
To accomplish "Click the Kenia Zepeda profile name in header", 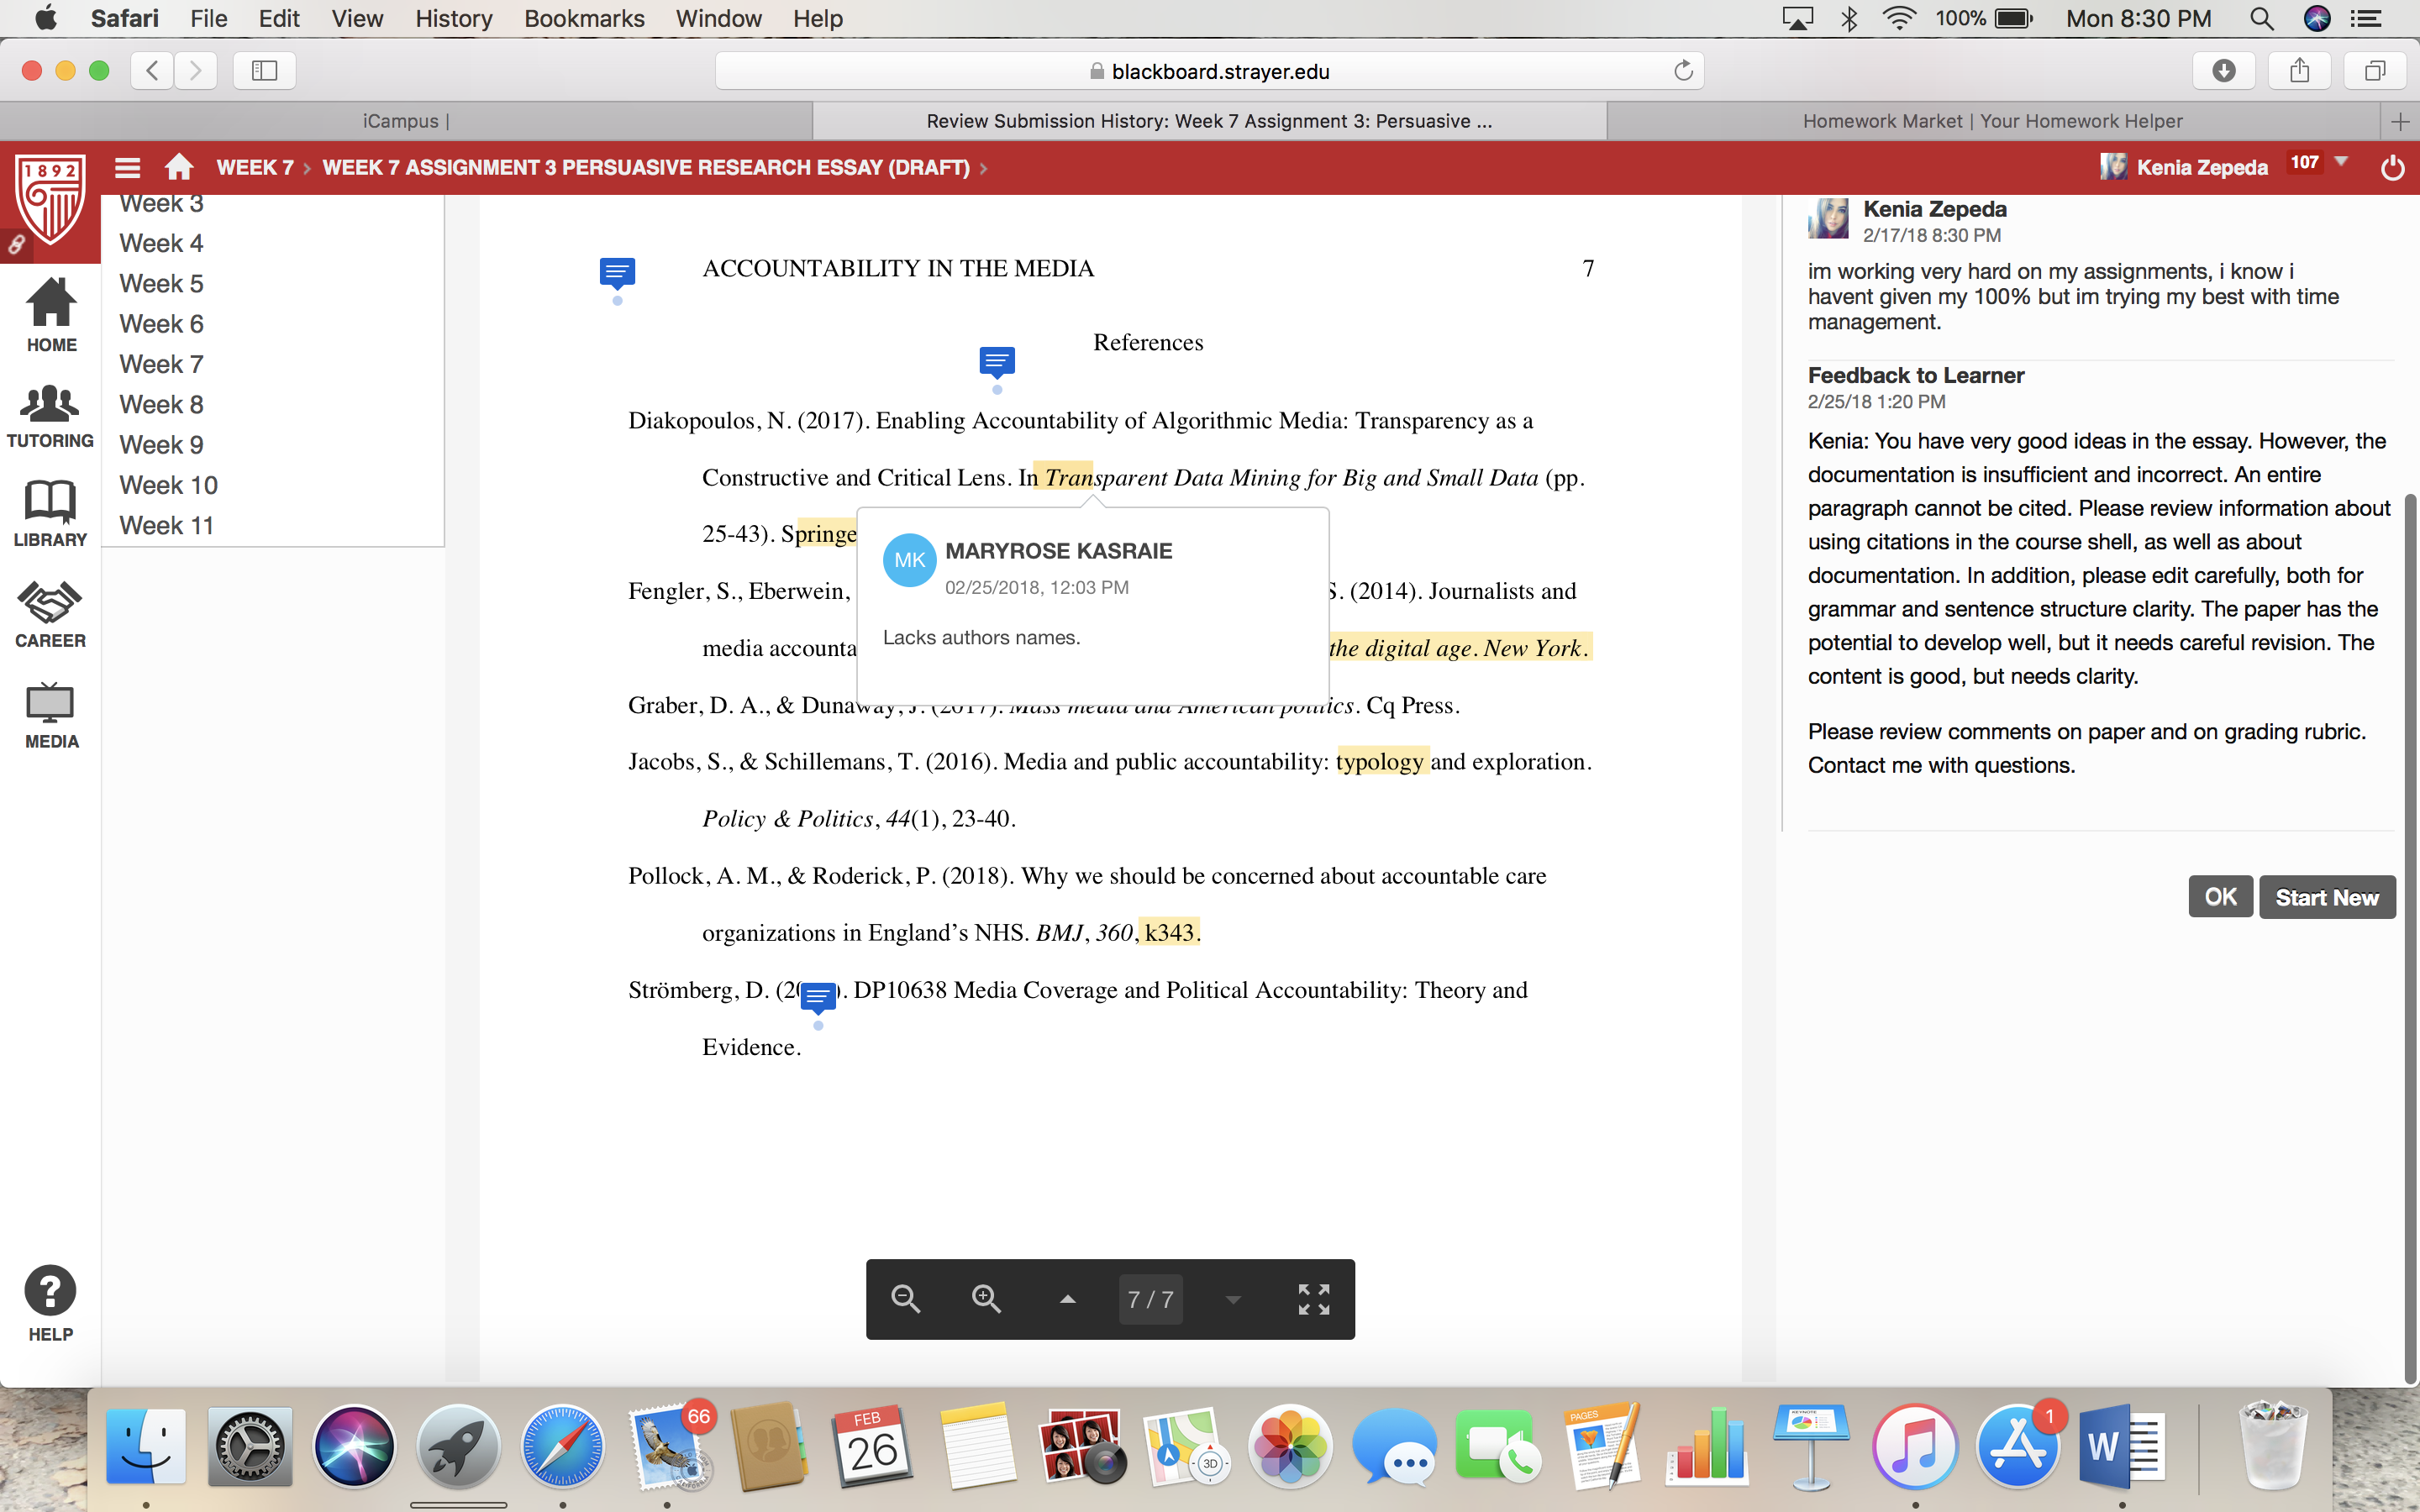I will coord(2202,168).
